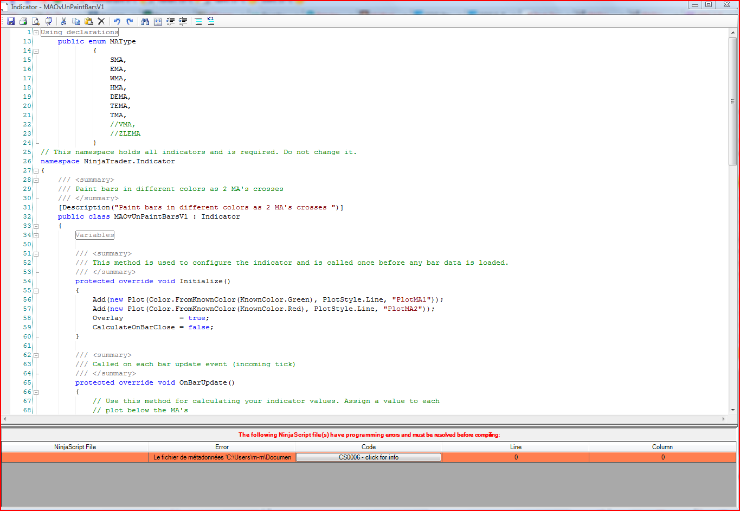Image resolution: width=740 pixels, height=511 pixels.
Task: Uncomment the selected lines
Action: [211, 21]
